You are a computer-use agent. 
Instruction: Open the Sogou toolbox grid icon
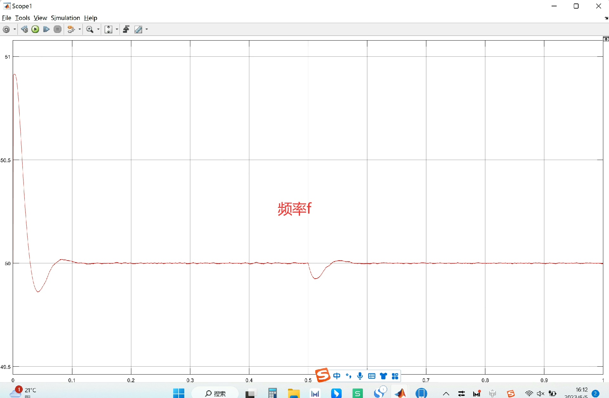tap(395, 376)
